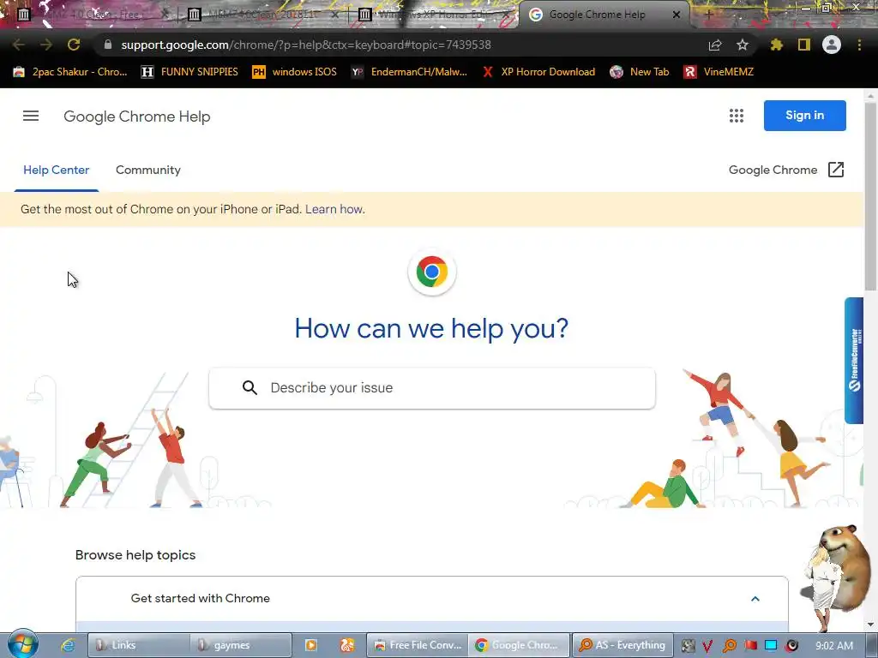Screen dimensions: 878x658
Task: Click the orange magnifier tray icon
Action: click(729, 646)
